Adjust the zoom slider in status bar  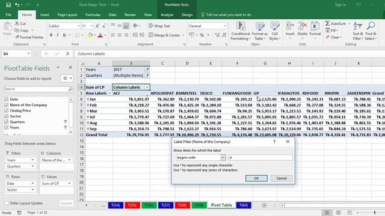pos(375,212)
